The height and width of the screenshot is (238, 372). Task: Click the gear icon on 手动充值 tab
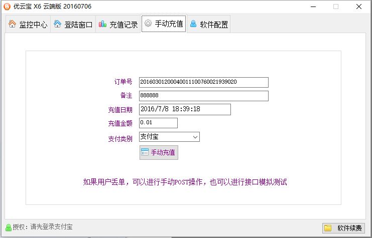pyautogui.click(x=148, y=24)
